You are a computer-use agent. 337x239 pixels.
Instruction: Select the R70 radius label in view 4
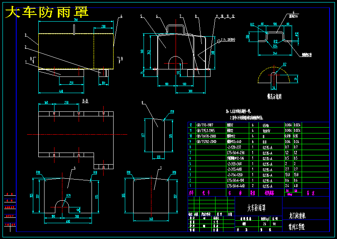pos(69,196)
